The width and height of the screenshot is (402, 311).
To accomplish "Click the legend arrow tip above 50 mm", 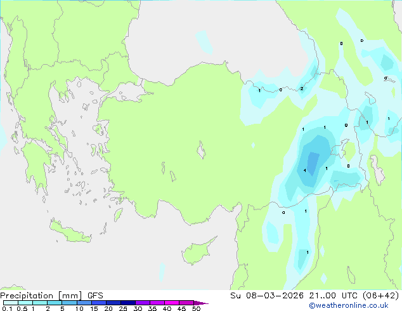I will tap(201, 303).
